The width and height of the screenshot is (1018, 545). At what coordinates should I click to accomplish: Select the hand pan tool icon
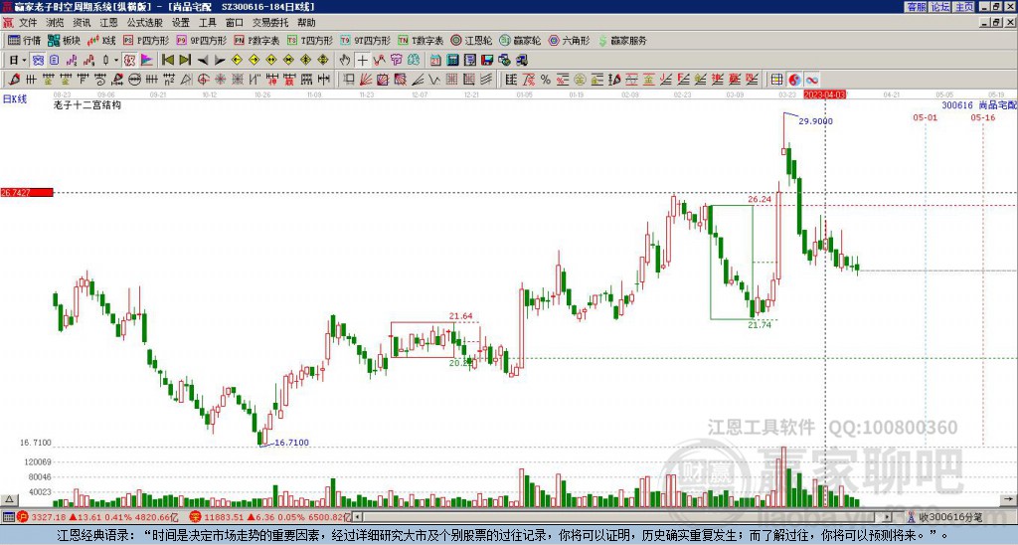345,61
